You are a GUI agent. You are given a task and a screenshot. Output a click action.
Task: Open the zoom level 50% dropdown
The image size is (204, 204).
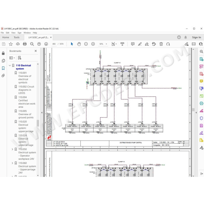[106, 44]
